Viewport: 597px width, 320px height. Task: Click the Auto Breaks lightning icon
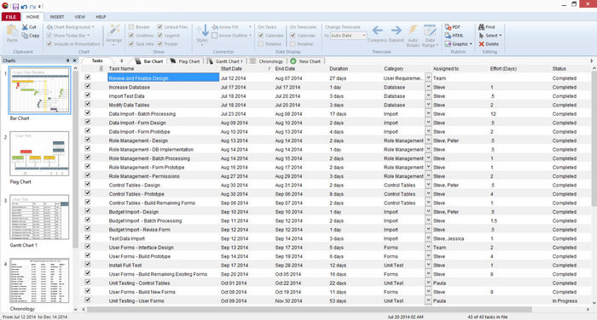coord(413,30)
